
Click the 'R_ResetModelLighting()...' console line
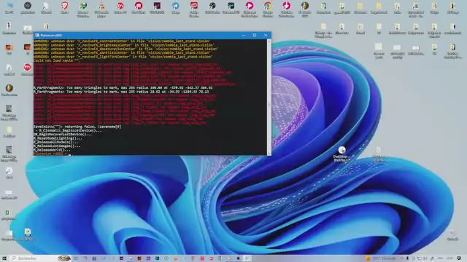58,138
